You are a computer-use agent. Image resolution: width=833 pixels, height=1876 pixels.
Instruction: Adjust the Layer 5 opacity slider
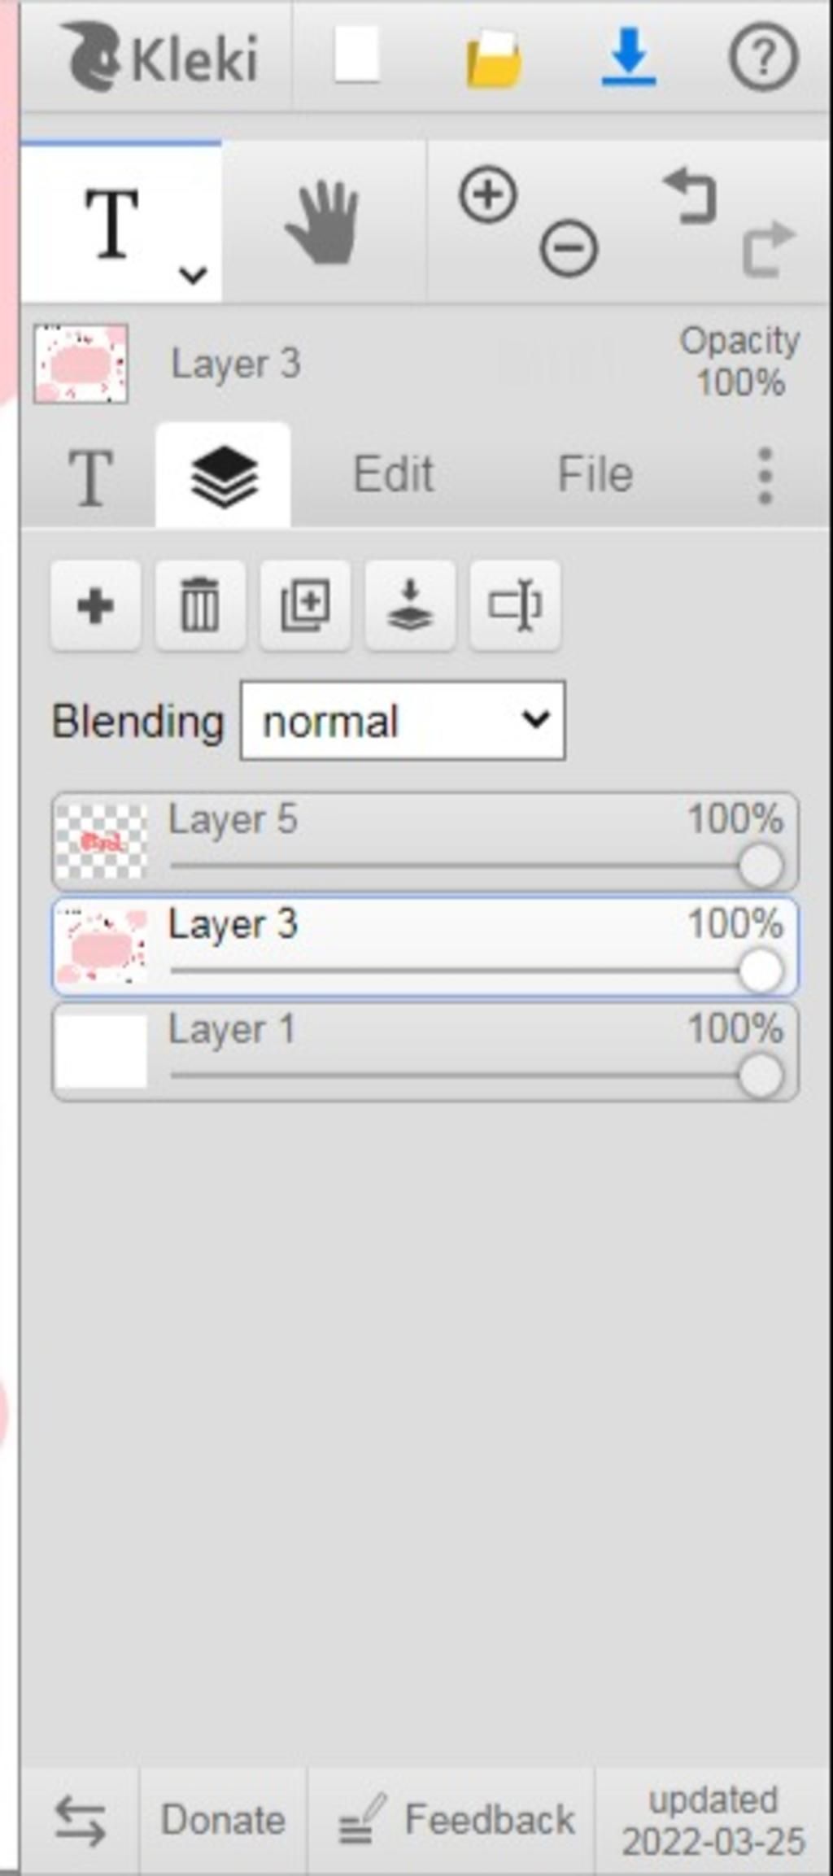(x=761, y=866)
